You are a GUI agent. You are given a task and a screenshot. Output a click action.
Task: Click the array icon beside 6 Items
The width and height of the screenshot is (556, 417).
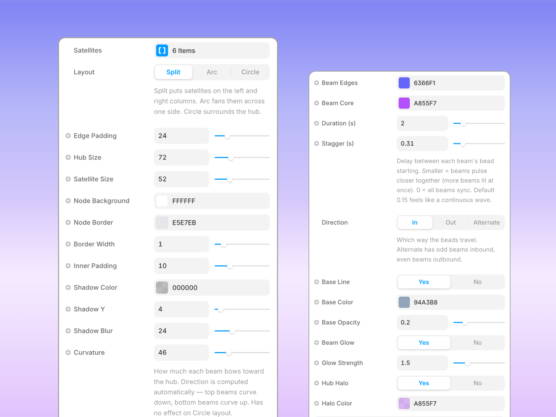162,51
